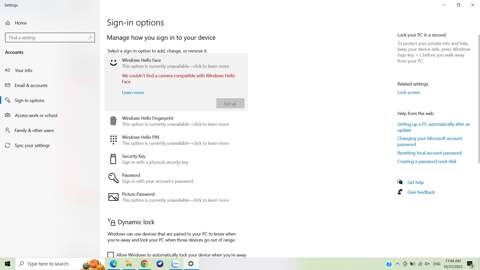Click the ENG language indicator
Image resolution: width=480 pixels, height=270 pixels.
click(x=437, y=264)
